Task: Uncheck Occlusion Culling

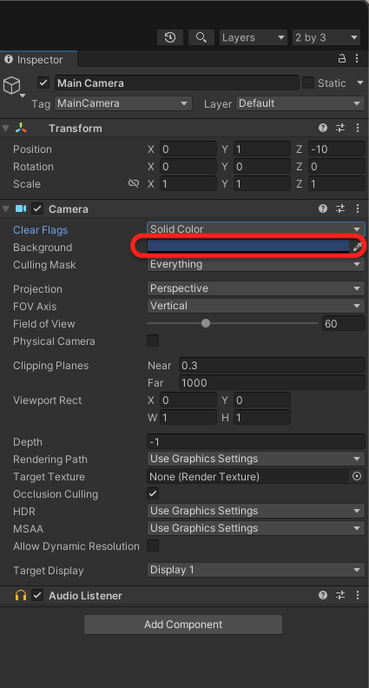Action: click(x=153, y=493)
